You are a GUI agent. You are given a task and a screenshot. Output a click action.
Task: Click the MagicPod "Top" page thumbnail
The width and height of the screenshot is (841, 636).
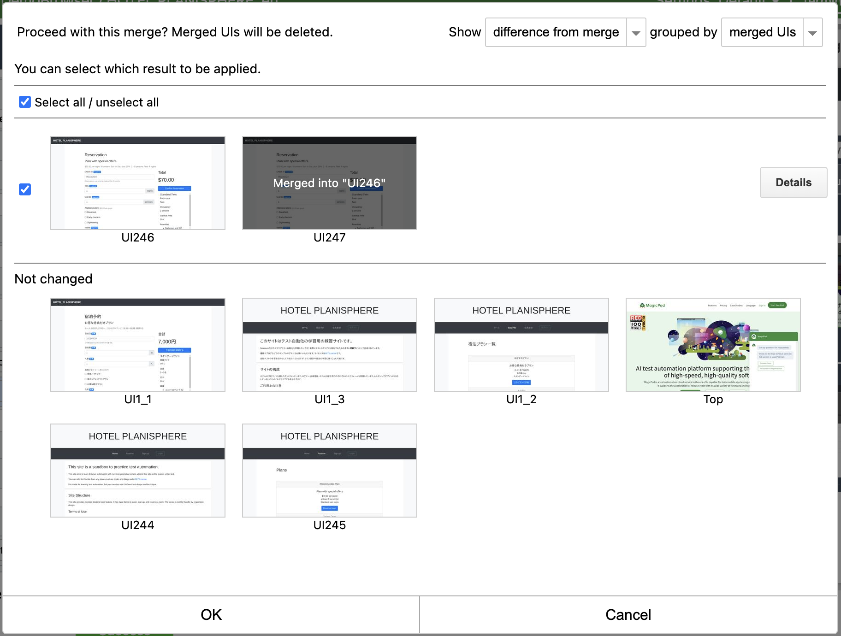[713, 345]
